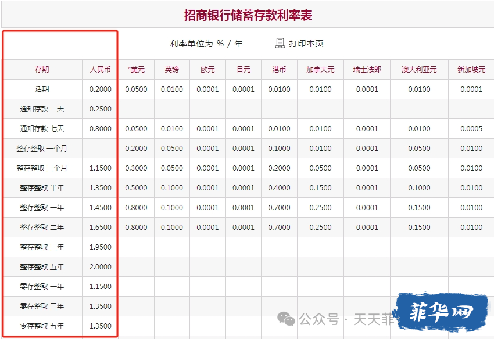Screen dimensions: 494x339
Task: Click the 零存整取 一年 row label
Action: [x=42, y=286]
